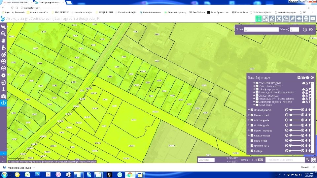The width and height of the screenshot is (317, 178).
Task: Decrease Ortofoto 2010 opacity minus button
Action: coord(287,145)
